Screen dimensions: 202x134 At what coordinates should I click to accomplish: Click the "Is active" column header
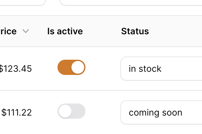click(x=65, y=31)
